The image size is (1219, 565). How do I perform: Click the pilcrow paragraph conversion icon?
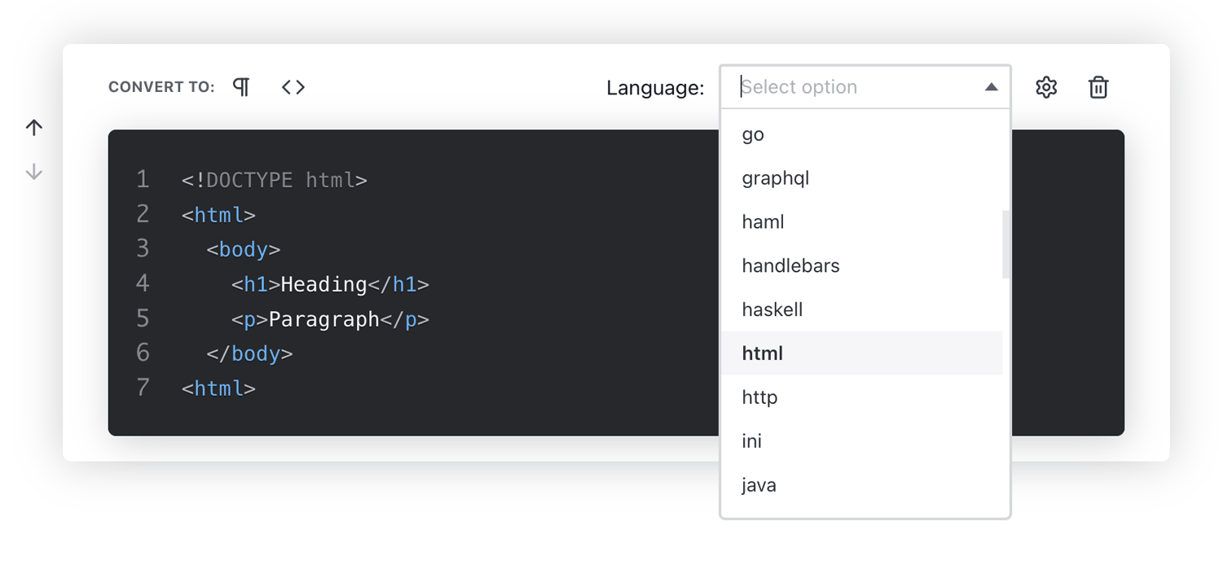tap(240, 87)
